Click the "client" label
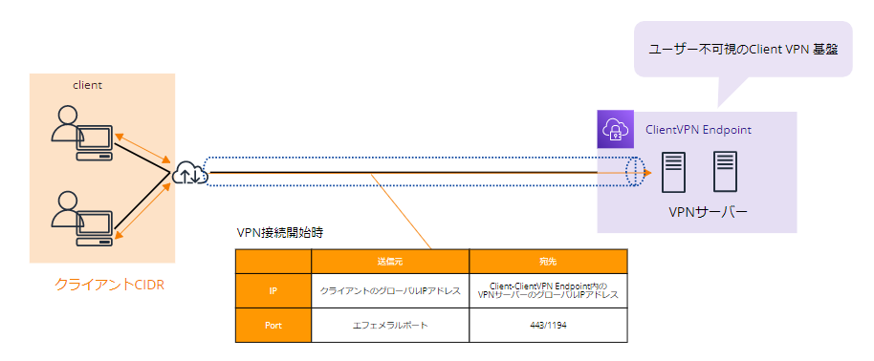874x361 pixels. pos(88,85)
